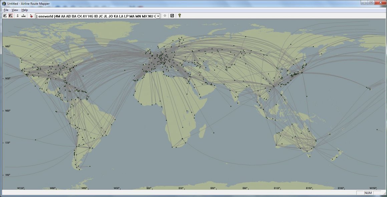Image resolution: width=387 pixels, height=197 pixels.
Task: Close the Airline Route Mapper window
Action: (x=380, y=3)
